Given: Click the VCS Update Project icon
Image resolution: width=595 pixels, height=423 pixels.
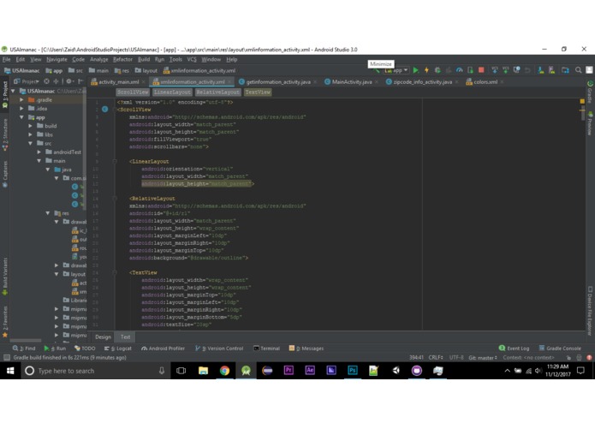Looking at the screenshot, I should [x=495, y=70].
